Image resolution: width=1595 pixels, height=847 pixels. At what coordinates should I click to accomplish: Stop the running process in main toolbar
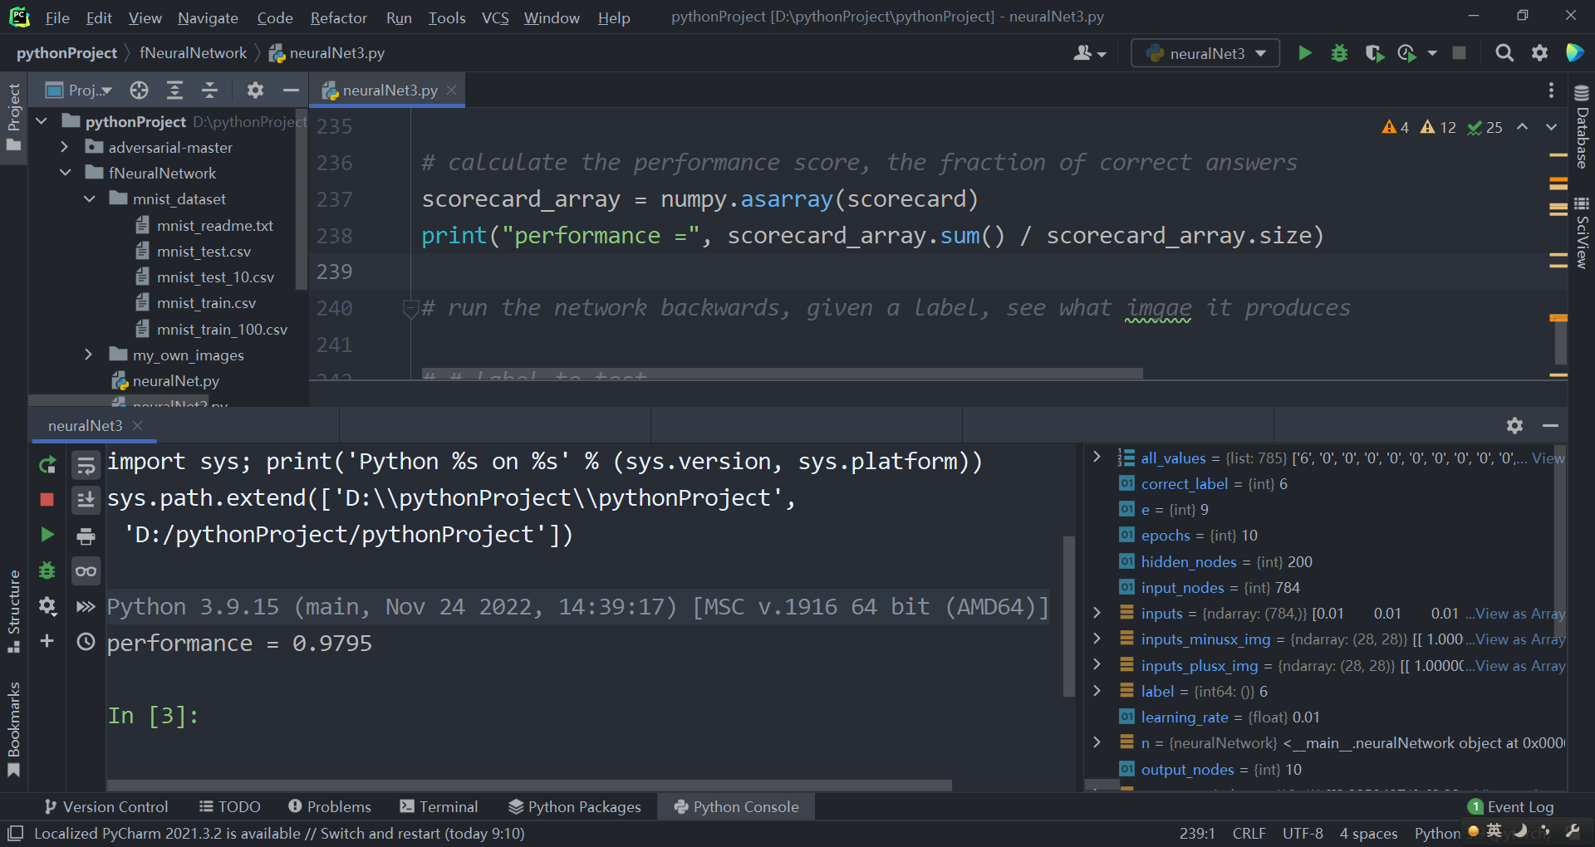tap(1459, 53)
